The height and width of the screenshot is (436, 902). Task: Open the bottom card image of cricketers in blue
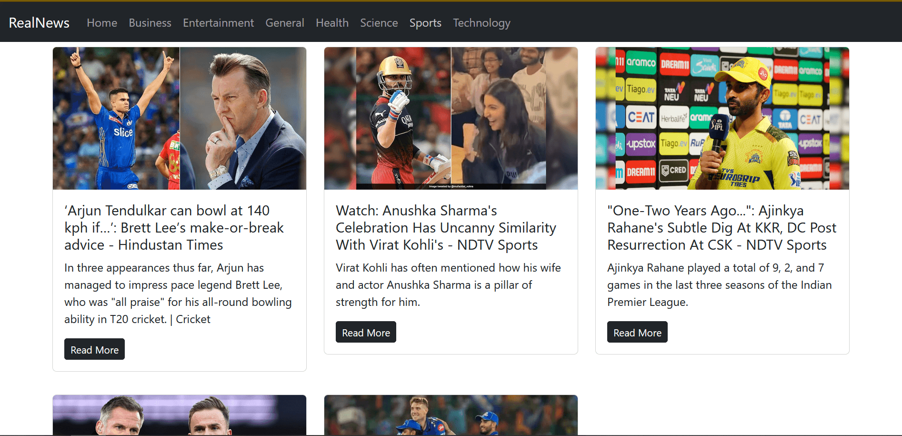pos(451,415)
